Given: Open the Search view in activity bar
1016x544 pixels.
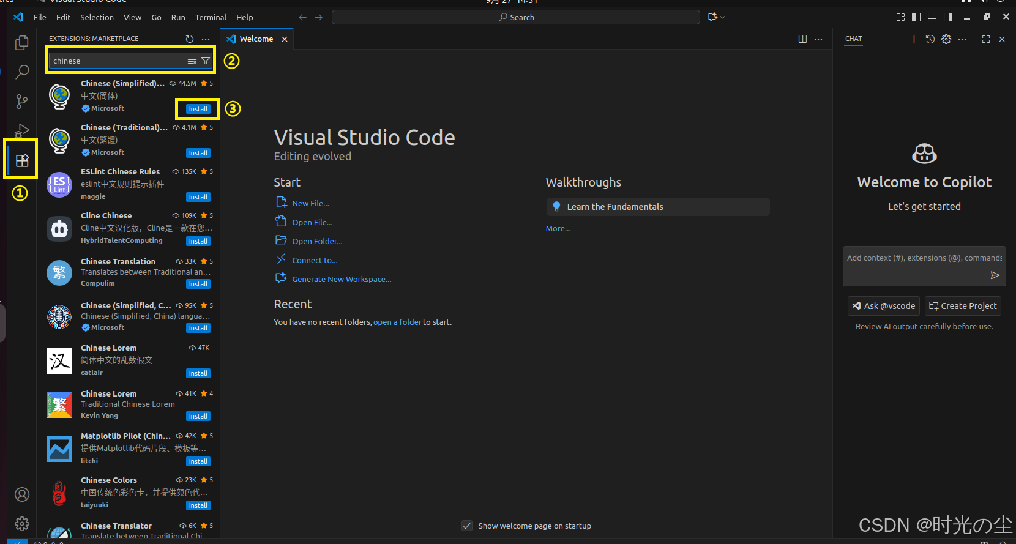Looking at the screenshot, I should point(22,72).
